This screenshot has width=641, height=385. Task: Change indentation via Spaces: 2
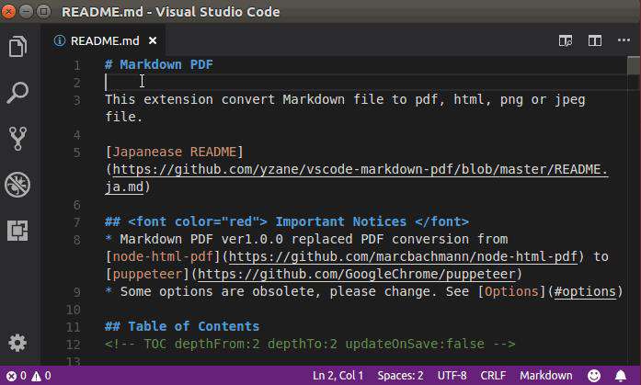click(x=401, y=376)
